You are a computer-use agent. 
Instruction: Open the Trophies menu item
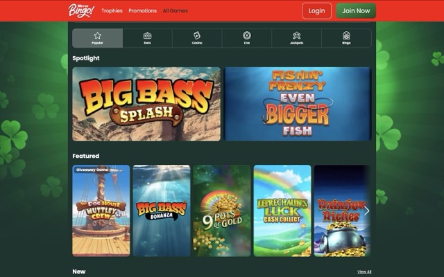point(112,11)
